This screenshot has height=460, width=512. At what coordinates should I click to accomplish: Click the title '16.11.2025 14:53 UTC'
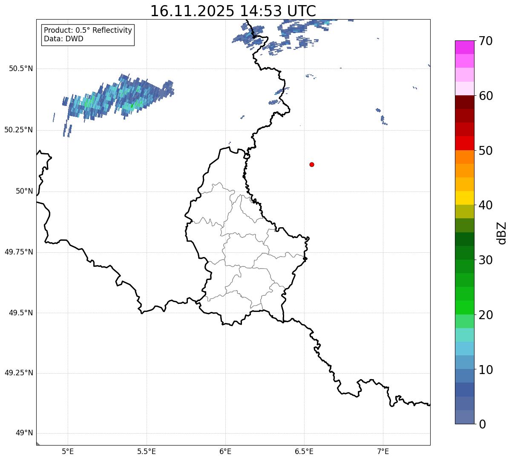coord(233,11)
